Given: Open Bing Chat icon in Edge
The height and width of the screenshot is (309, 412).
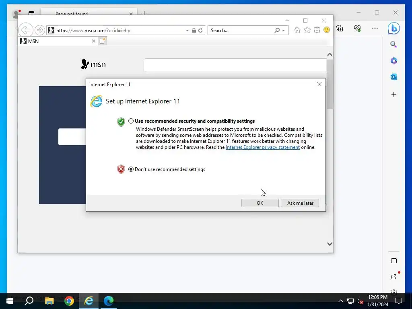Looking at the screenshot, I should [x=393, y=29].
